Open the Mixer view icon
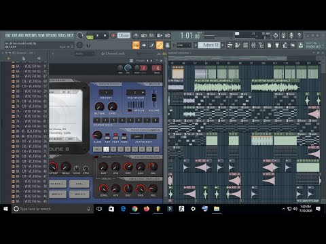This screenshot has height=244, width=326. [x=253, y=45]
